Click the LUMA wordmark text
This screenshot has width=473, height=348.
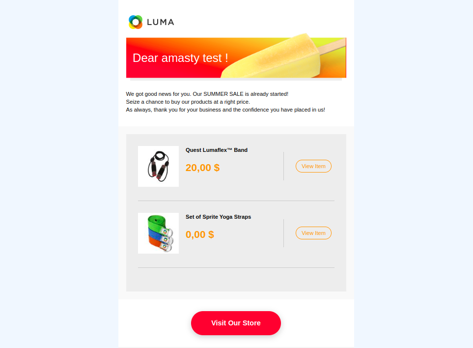161,22
